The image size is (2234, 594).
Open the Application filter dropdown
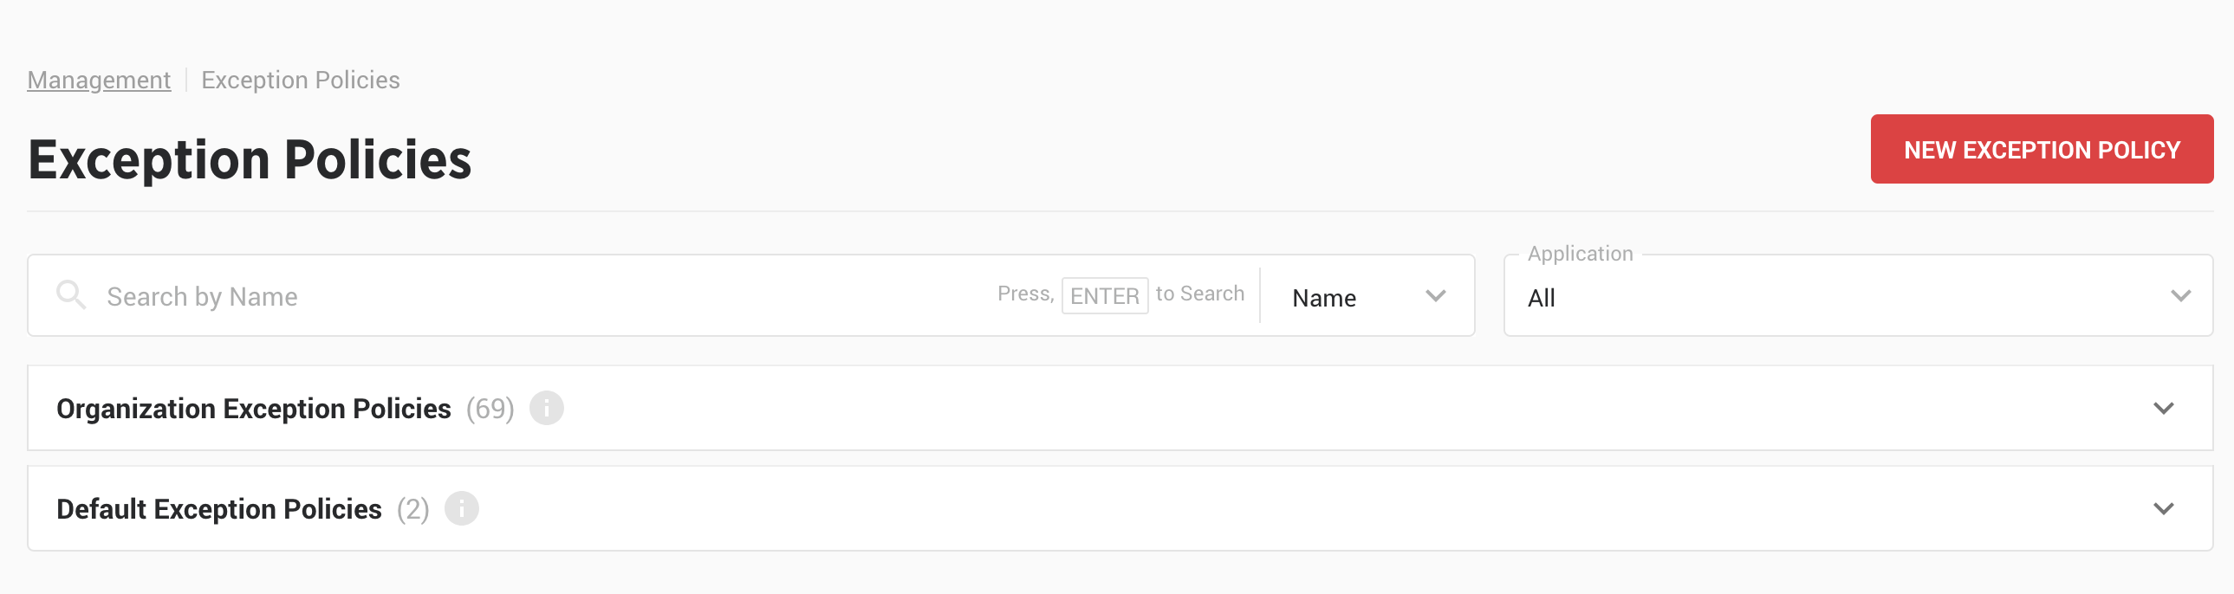point(1858,296)
